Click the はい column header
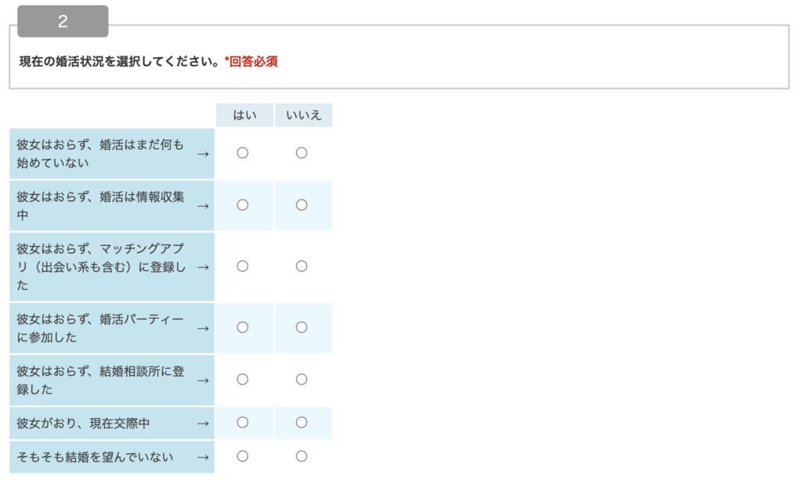Viewport: 802px width, 480px height. [244, 115]
